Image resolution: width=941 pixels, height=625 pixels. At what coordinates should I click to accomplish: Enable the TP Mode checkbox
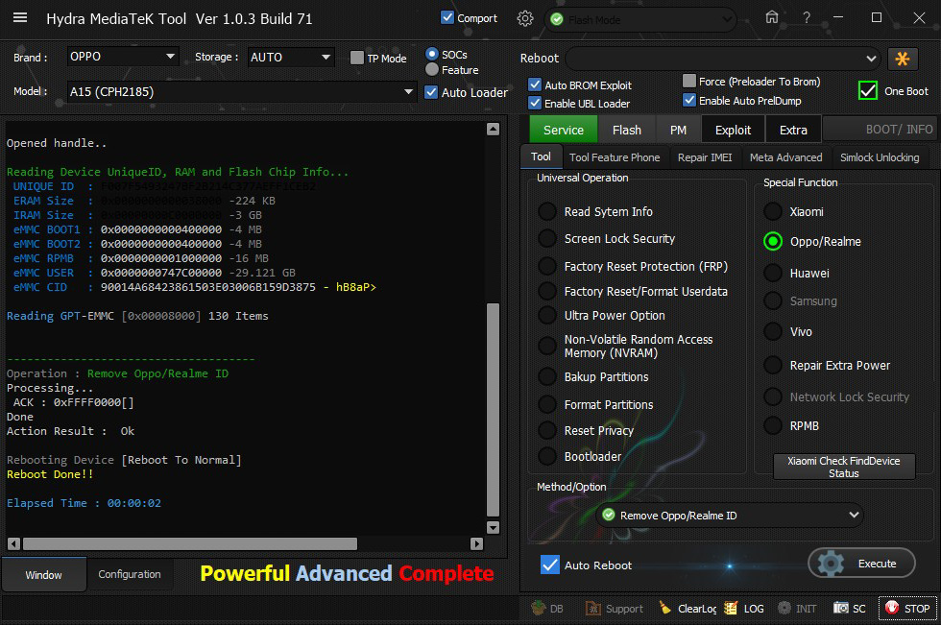tap(357, 59)
